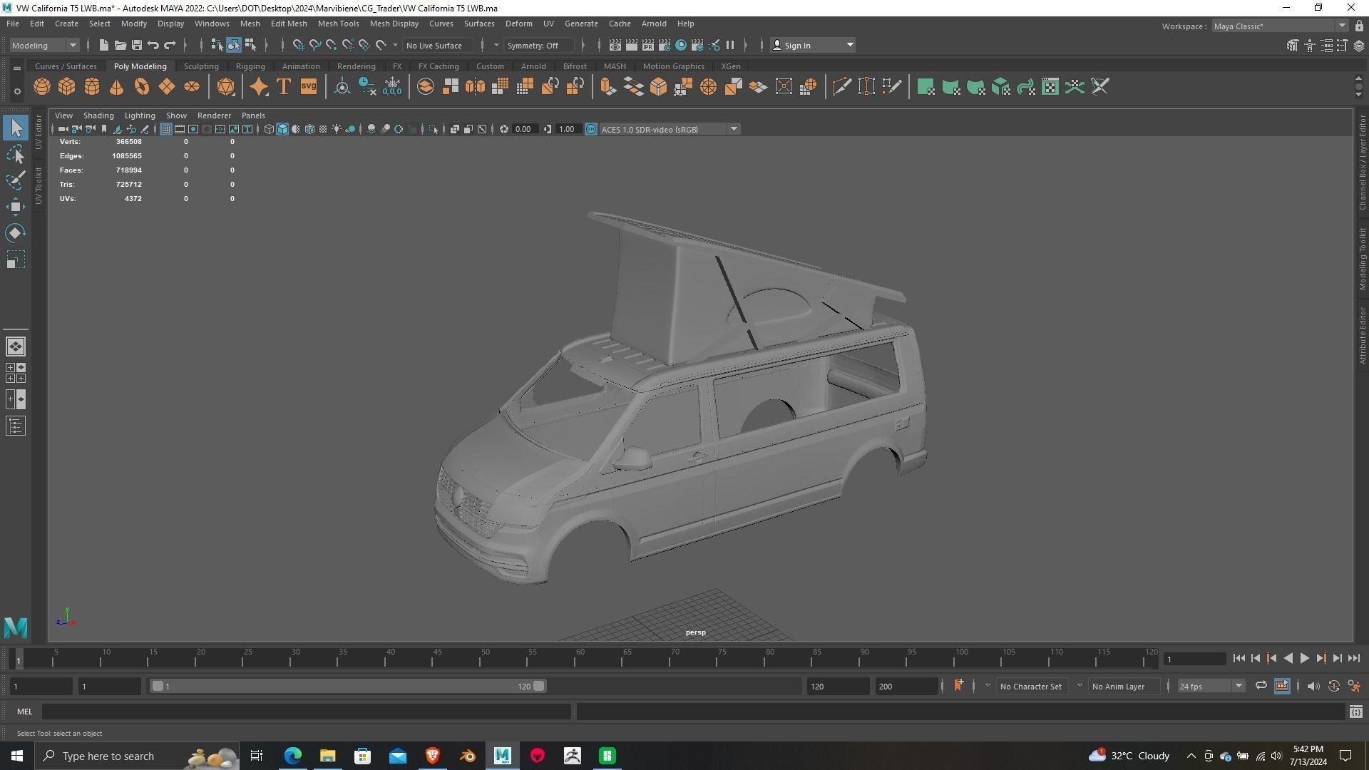Open the Arnold main menu
Viewport: 1369px width, 770px height.
(654, 24)
